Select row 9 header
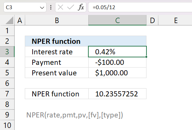This screenshot has height=130, width=192. tap(7, 115)
